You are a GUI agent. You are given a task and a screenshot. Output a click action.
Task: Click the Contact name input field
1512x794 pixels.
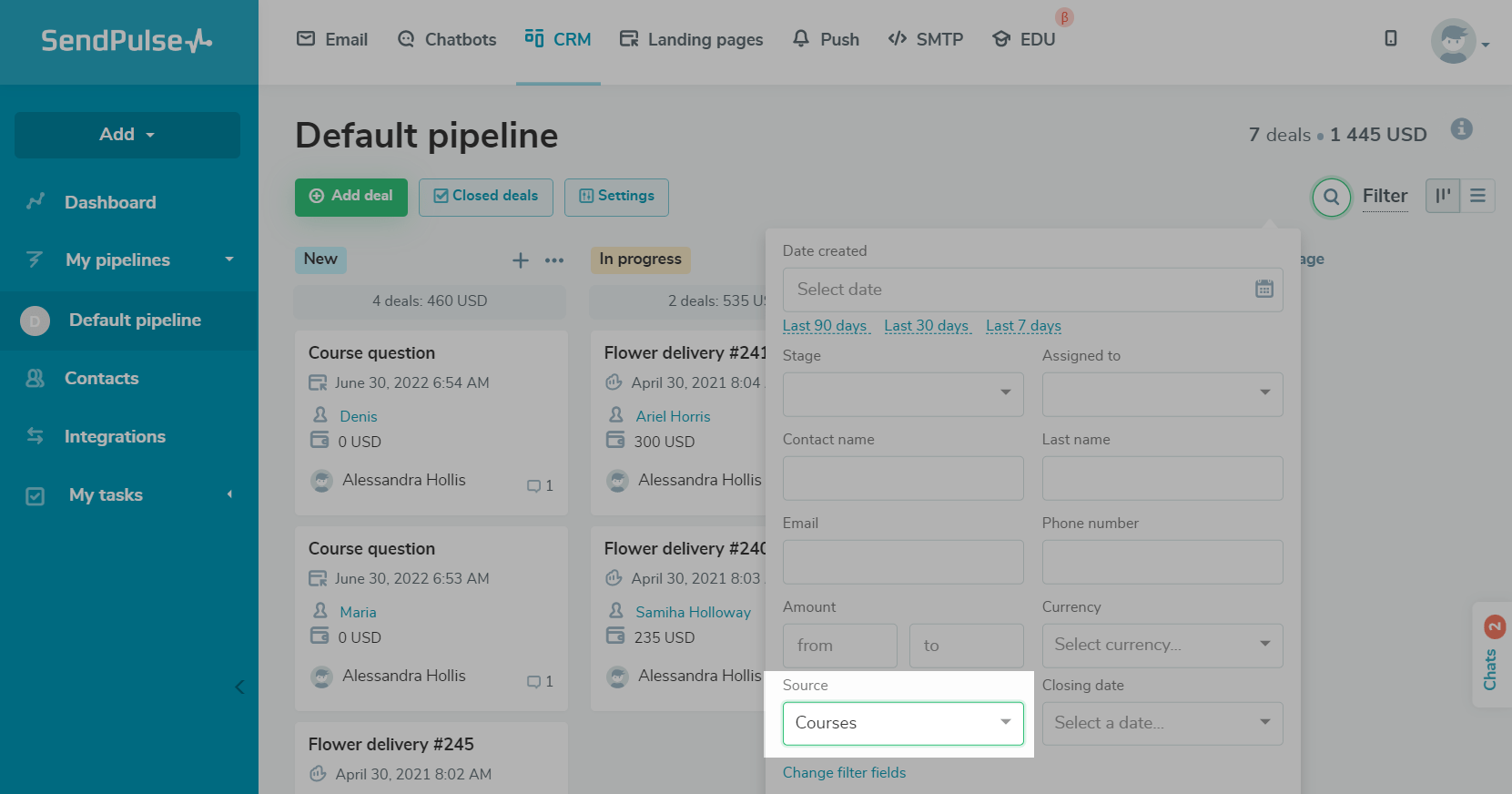click(902, 478)
